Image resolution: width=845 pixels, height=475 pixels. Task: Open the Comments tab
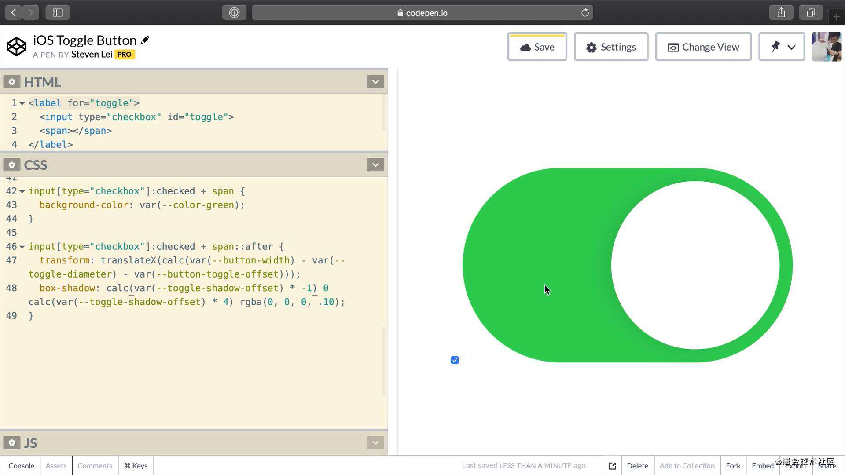click(95, 466)
